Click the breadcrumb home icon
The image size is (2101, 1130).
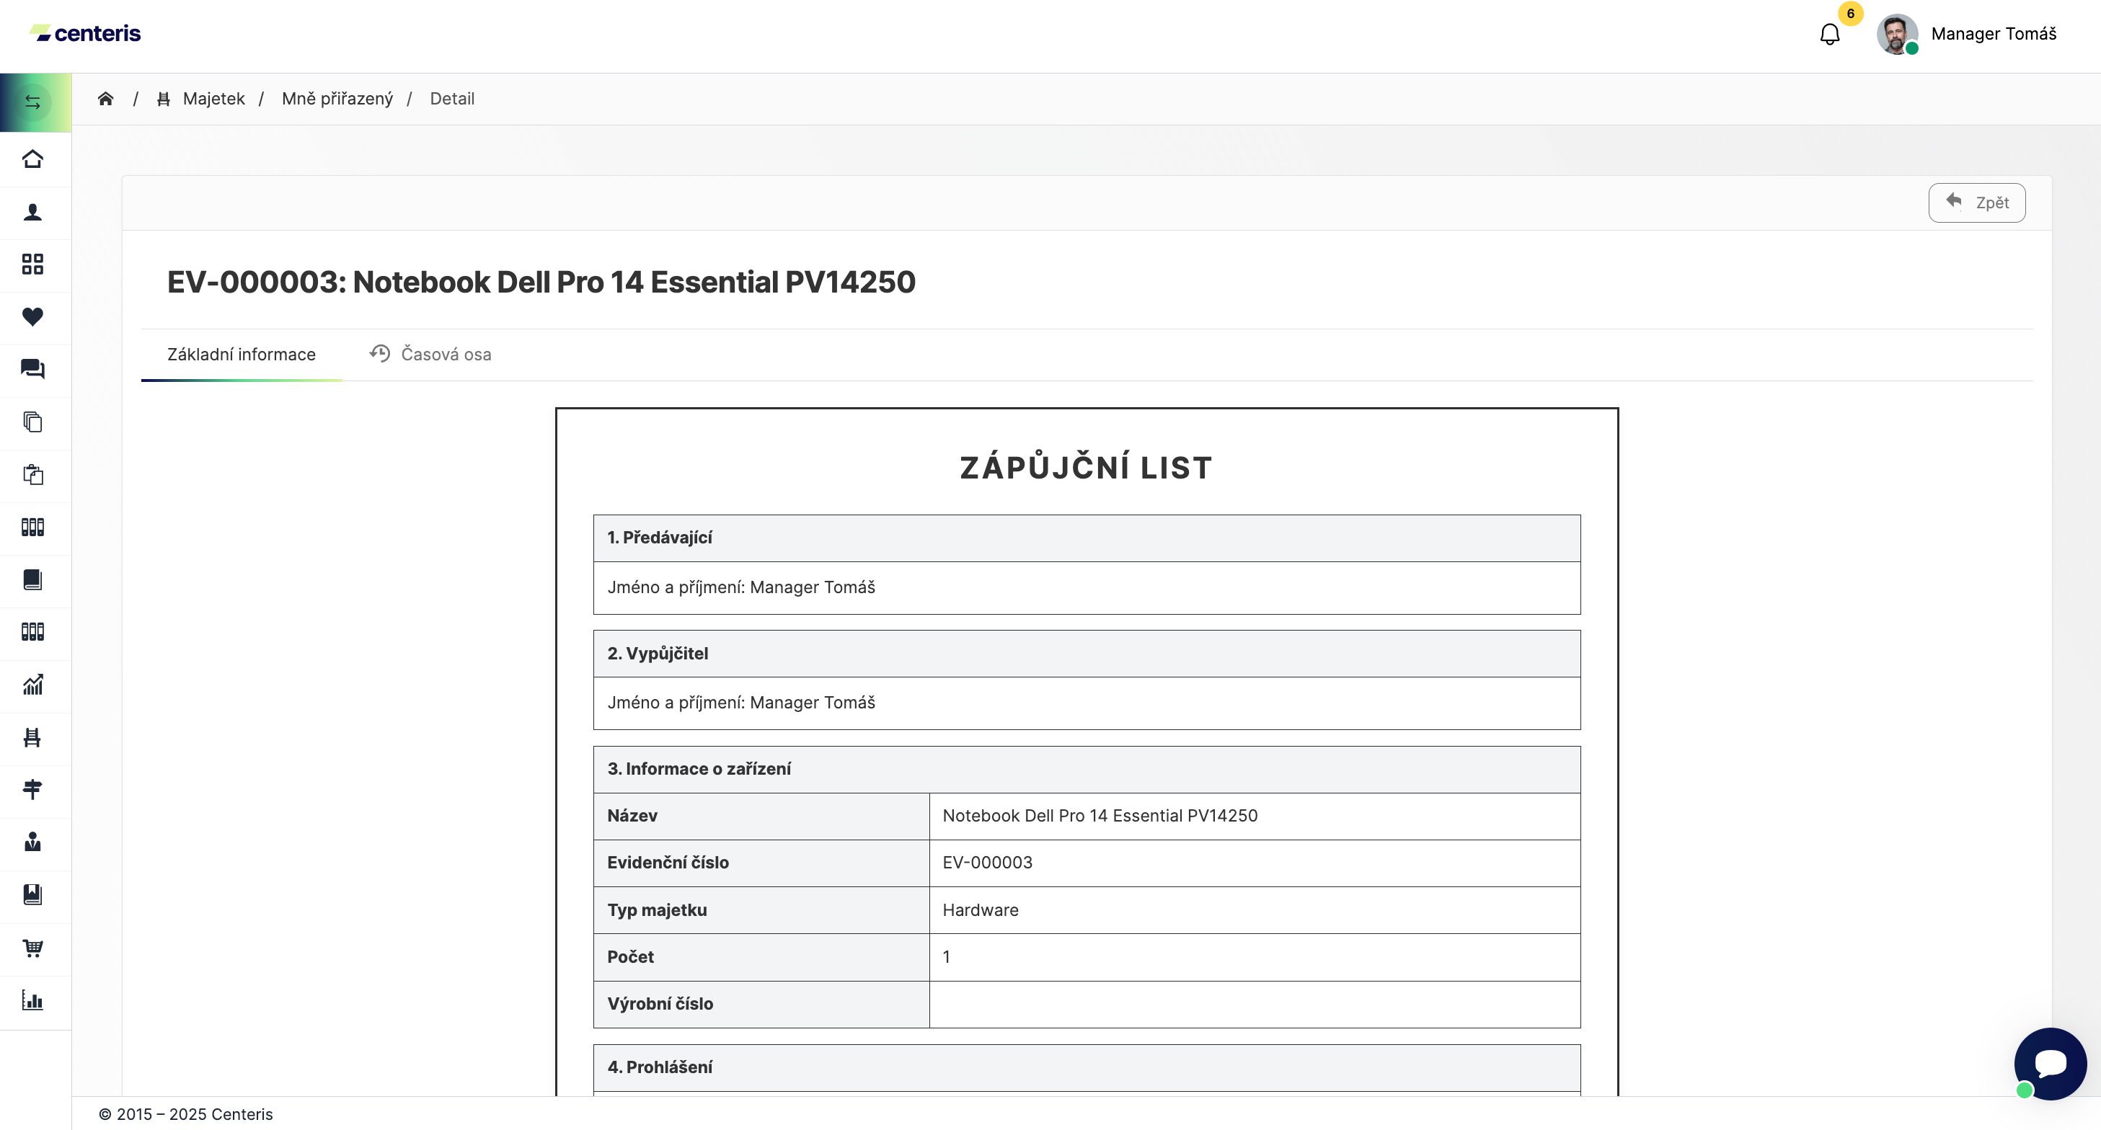(105, 99)
